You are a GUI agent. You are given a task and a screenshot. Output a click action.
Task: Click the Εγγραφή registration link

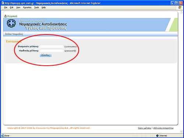click(12, 16)
